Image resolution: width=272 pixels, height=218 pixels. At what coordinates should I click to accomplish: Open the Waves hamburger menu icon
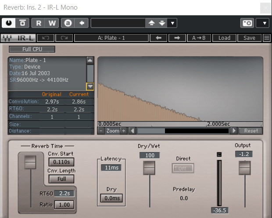(x=266, y=38)
